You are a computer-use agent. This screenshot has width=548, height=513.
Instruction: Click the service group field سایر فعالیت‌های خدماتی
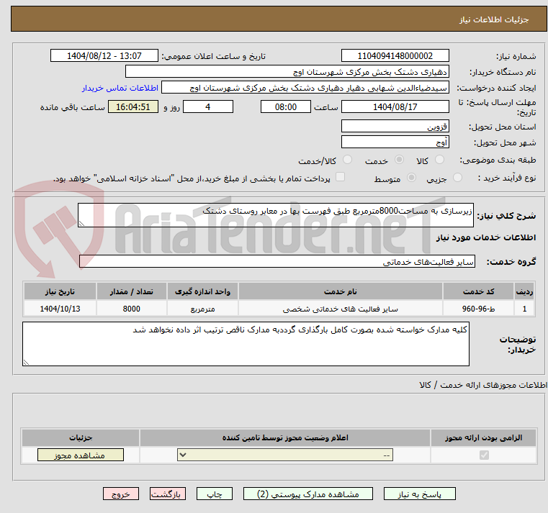[277, 261]
